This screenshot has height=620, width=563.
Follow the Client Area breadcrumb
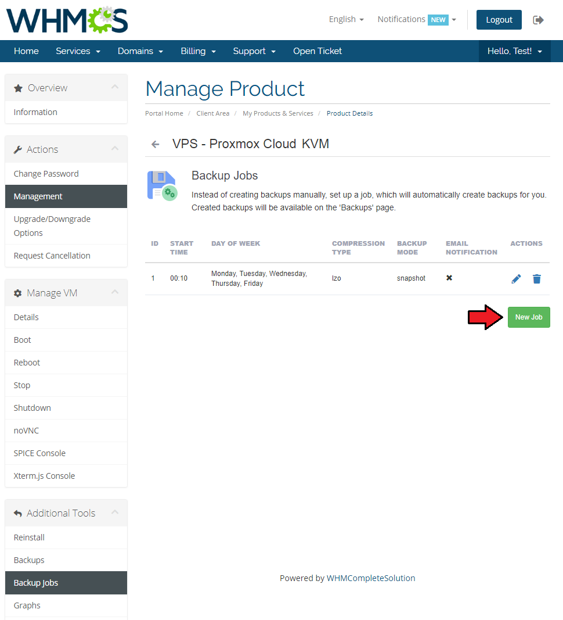pyautogui.click(x=212, y=113)
